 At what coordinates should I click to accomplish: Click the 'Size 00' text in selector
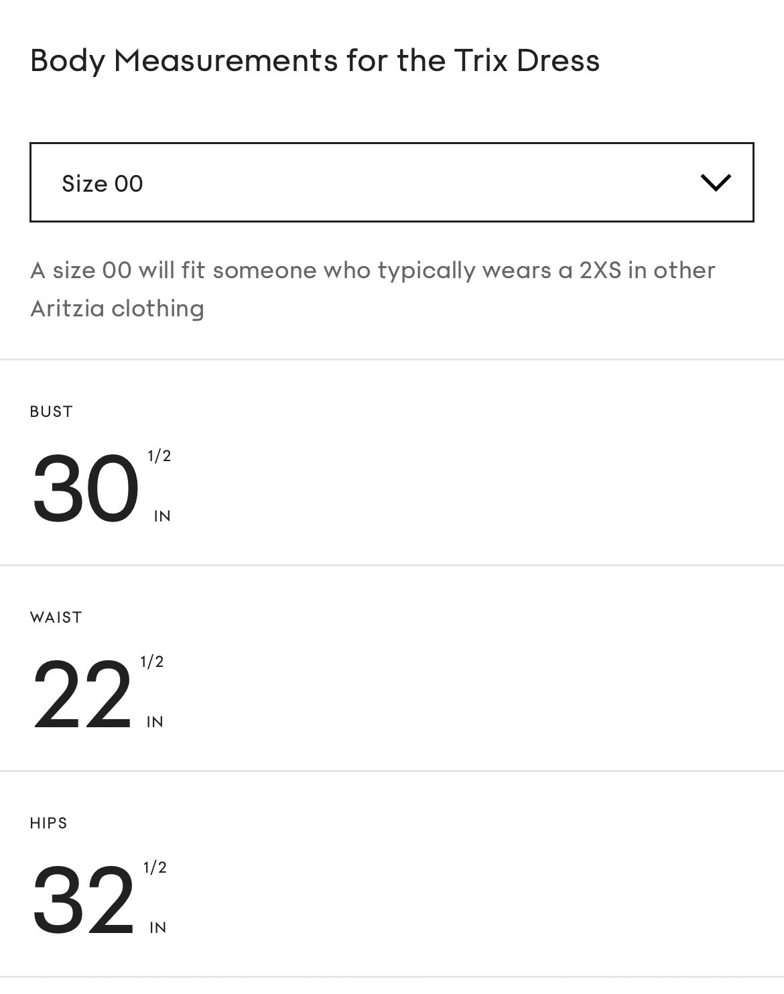pos(103,184)
